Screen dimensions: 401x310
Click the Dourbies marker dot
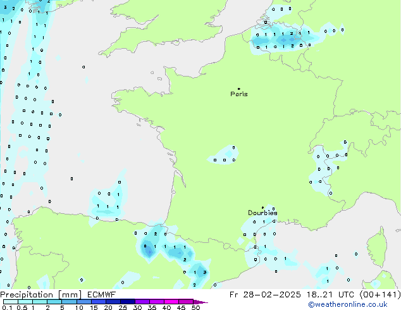[x=262, y=208]
